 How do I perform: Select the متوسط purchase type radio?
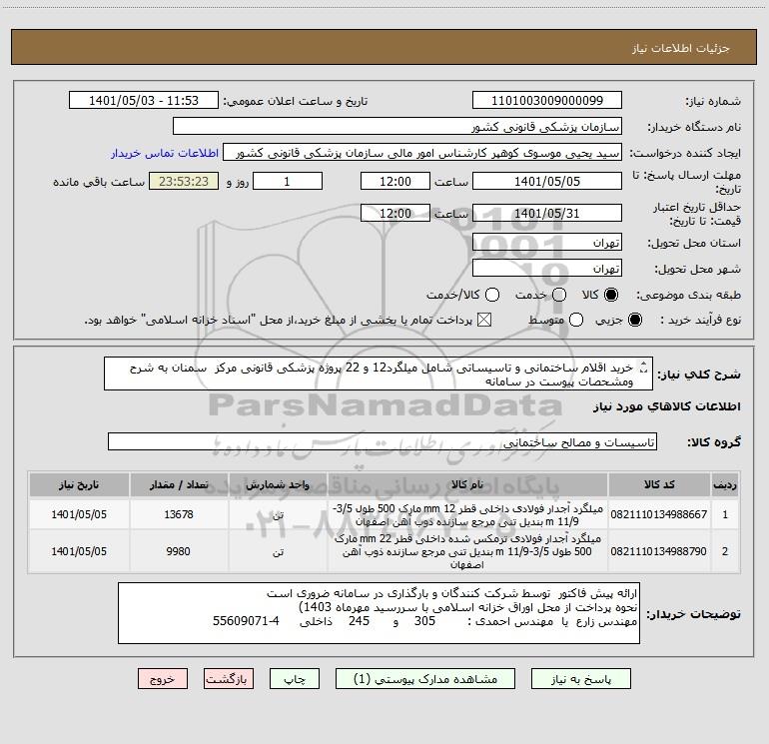tap(576, 320)
